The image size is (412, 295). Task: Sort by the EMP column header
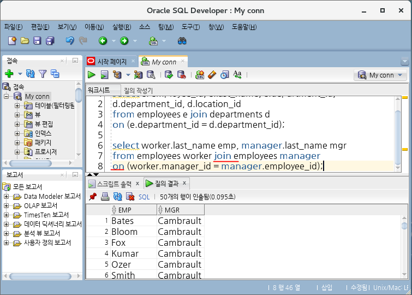pyautogui.click(x=134, y=210)
